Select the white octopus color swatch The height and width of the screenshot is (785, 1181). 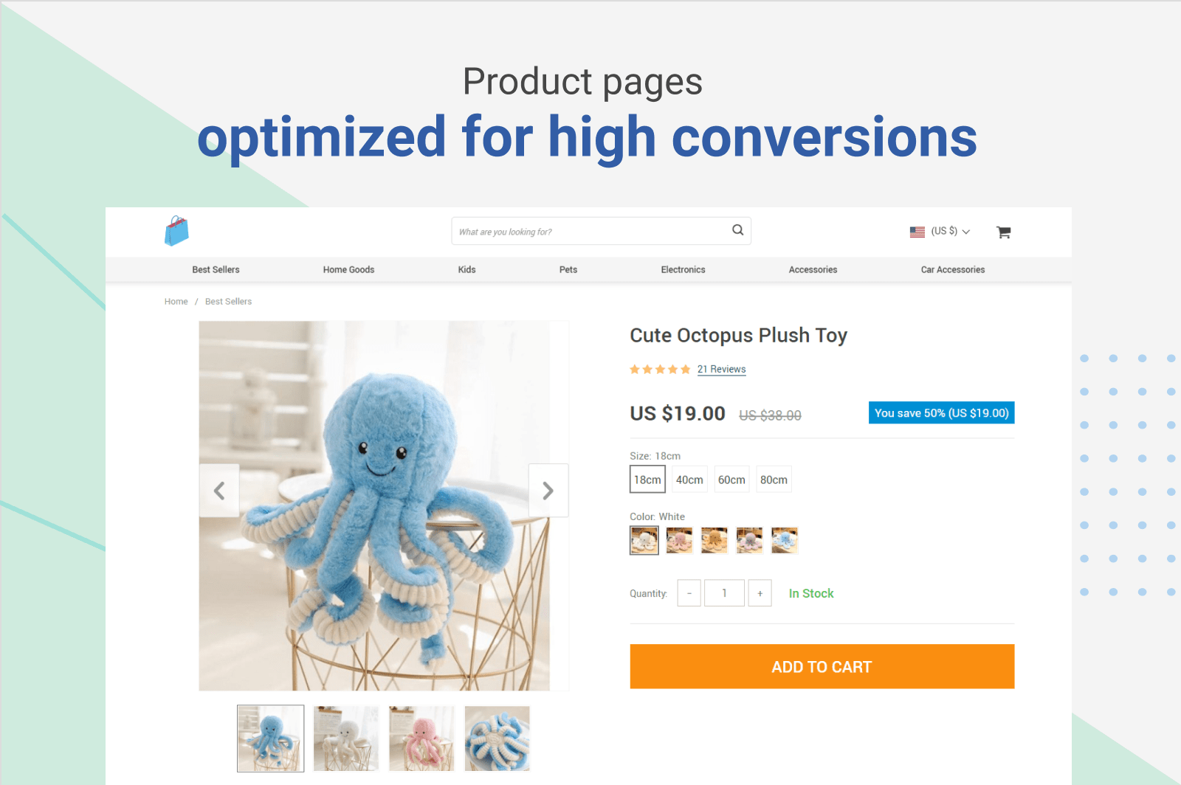click(644, 541)
